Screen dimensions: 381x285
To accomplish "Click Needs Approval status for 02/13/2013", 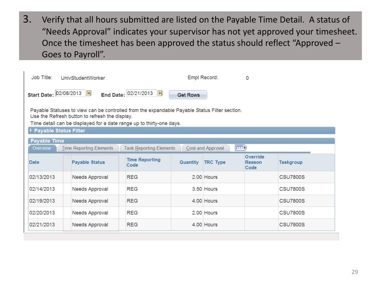I will [90, 177].
